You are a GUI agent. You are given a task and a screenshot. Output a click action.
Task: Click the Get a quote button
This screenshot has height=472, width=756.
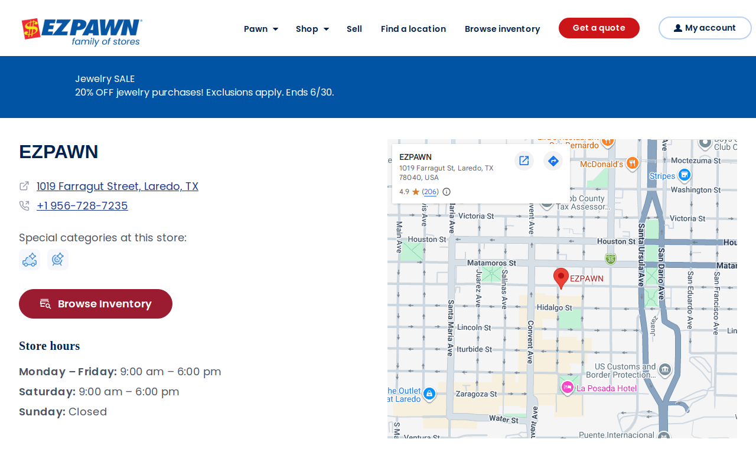point(599,28)
